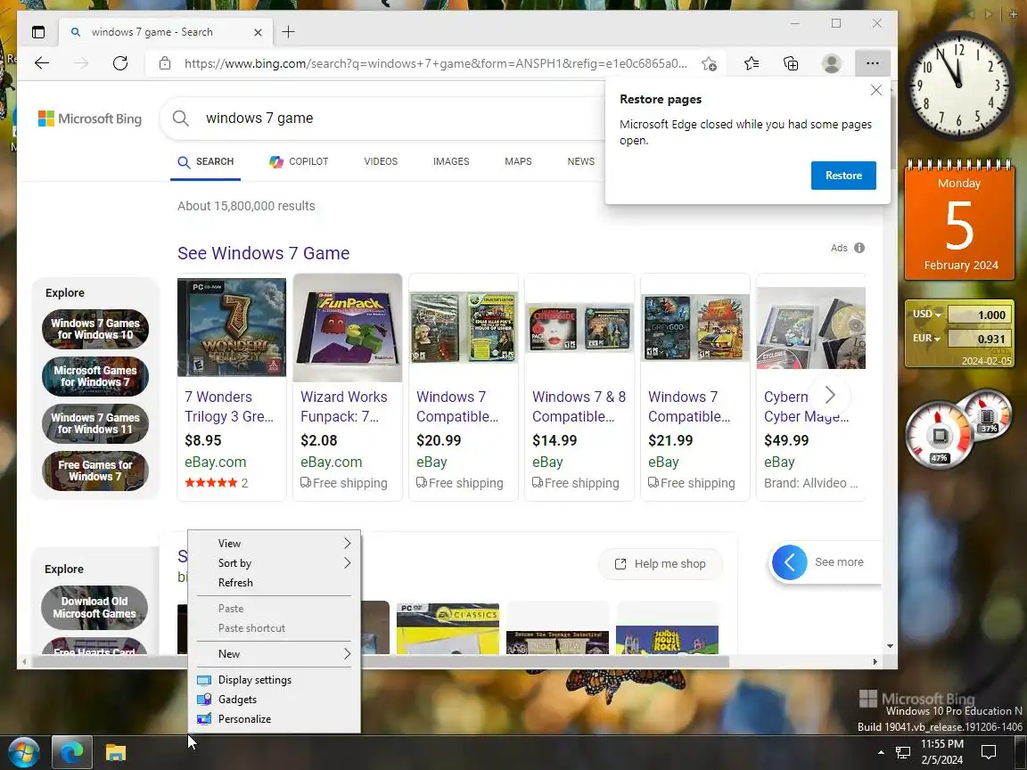Switch to the VIDEOS tab
1027x770 pixels.
coord(381,161)
